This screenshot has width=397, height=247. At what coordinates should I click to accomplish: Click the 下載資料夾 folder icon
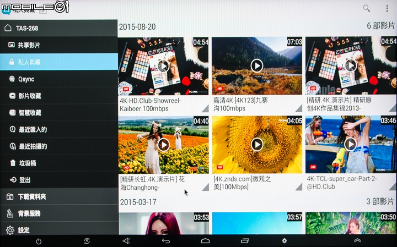(x=10, y=196)
